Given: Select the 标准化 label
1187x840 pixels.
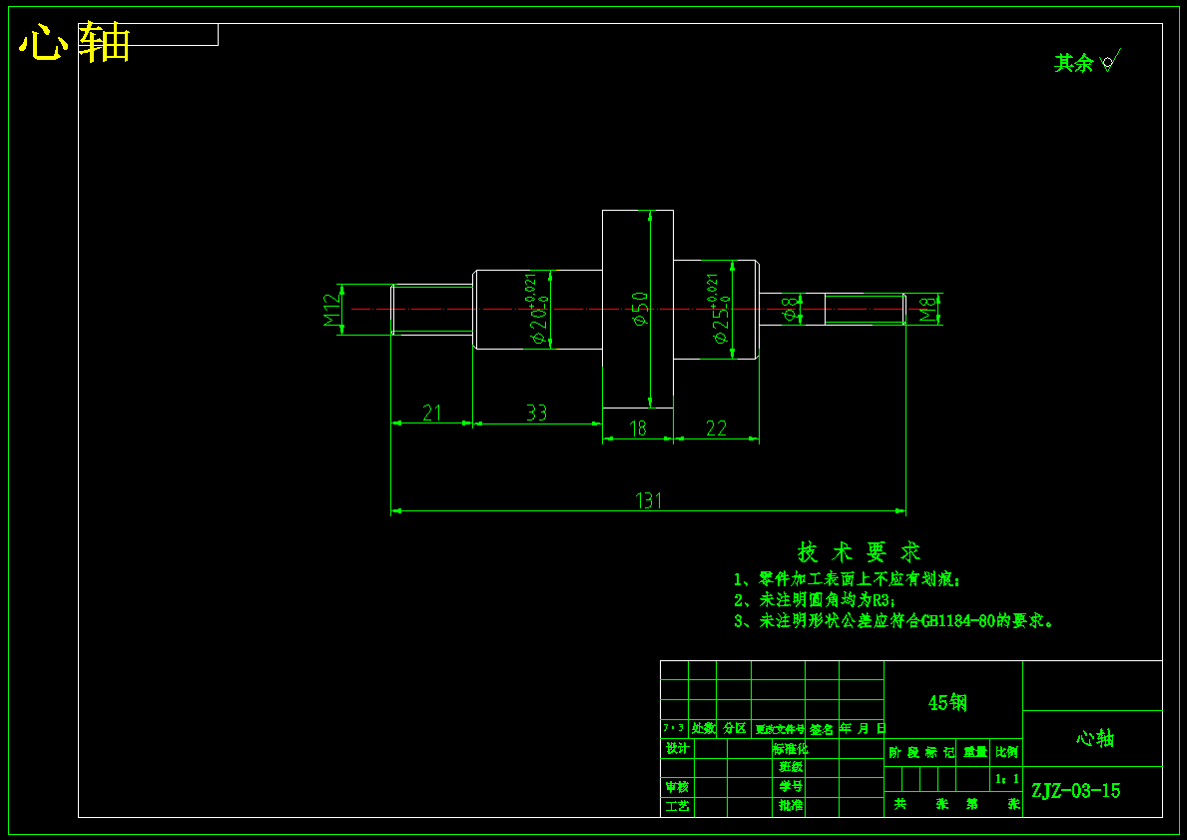Looking at the screenshot, I should pyautogui.click(x=790, y=748).
